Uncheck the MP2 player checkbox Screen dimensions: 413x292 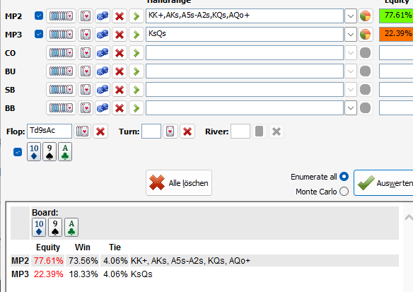[39, 16]
